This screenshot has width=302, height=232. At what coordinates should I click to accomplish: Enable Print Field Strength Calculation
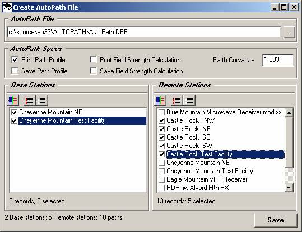click(x=93, y=60)
